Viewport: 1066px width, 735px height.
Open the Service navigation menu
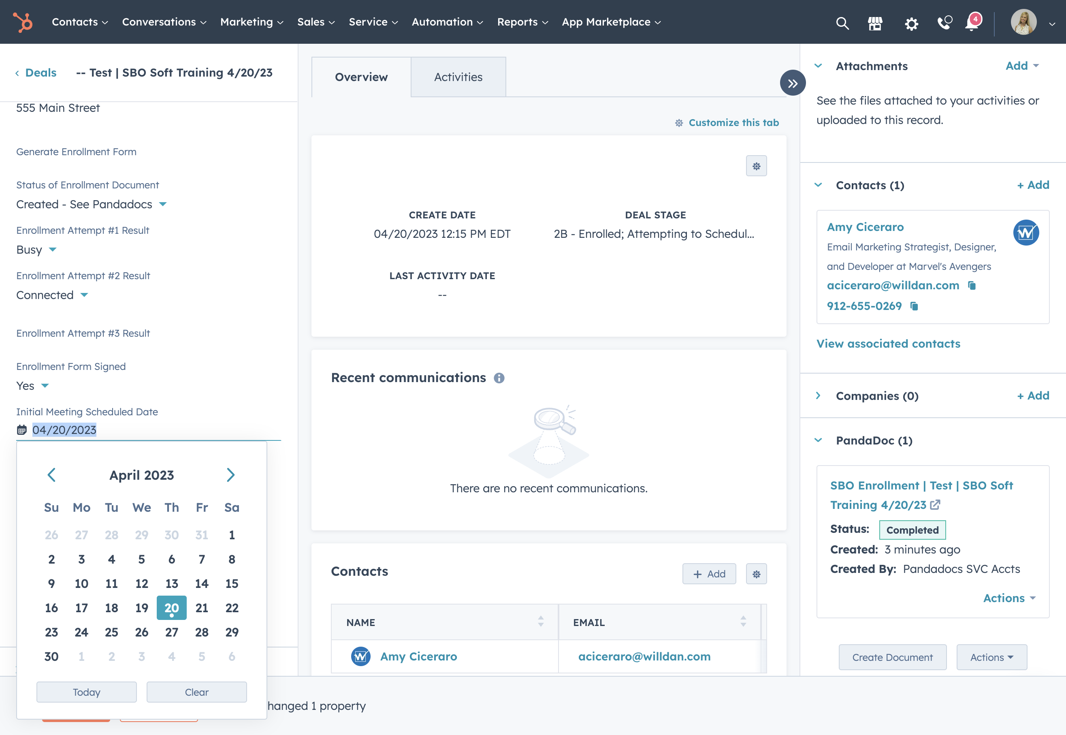(x=373, y=22)
